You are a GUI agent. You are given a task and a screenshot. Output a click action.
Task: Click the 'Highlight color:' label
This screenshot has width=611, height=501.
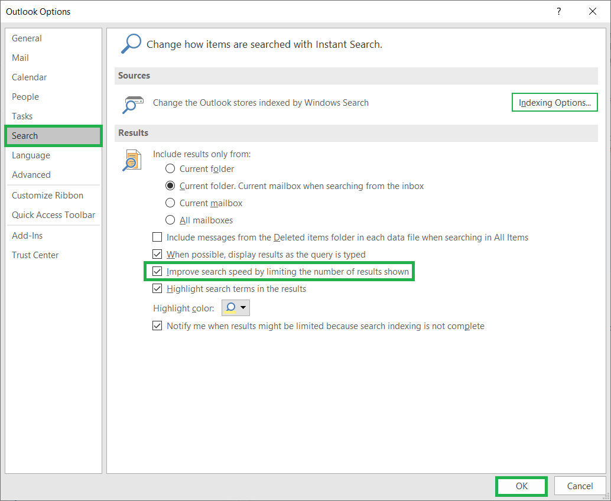(x=184, y=308)
